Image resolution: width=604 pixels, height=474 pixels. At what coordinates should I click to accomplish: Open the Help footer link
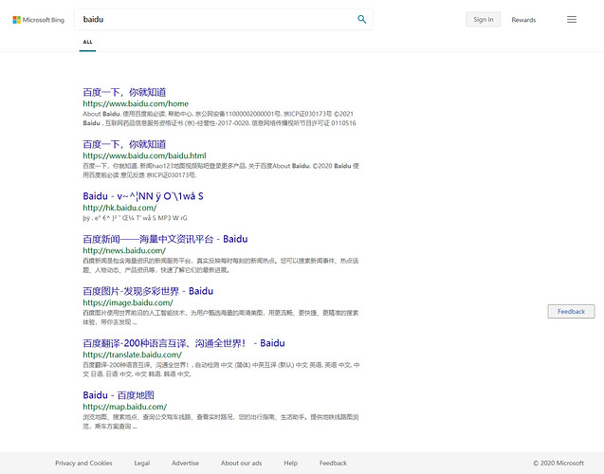290,463
